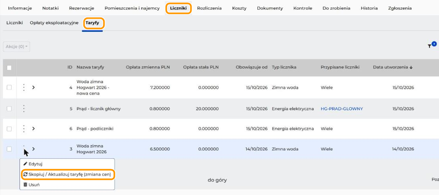Click the trash icon next to Usuń
Image resolution: width=439 pixels, height=195 pixels.
pos(25,185)
